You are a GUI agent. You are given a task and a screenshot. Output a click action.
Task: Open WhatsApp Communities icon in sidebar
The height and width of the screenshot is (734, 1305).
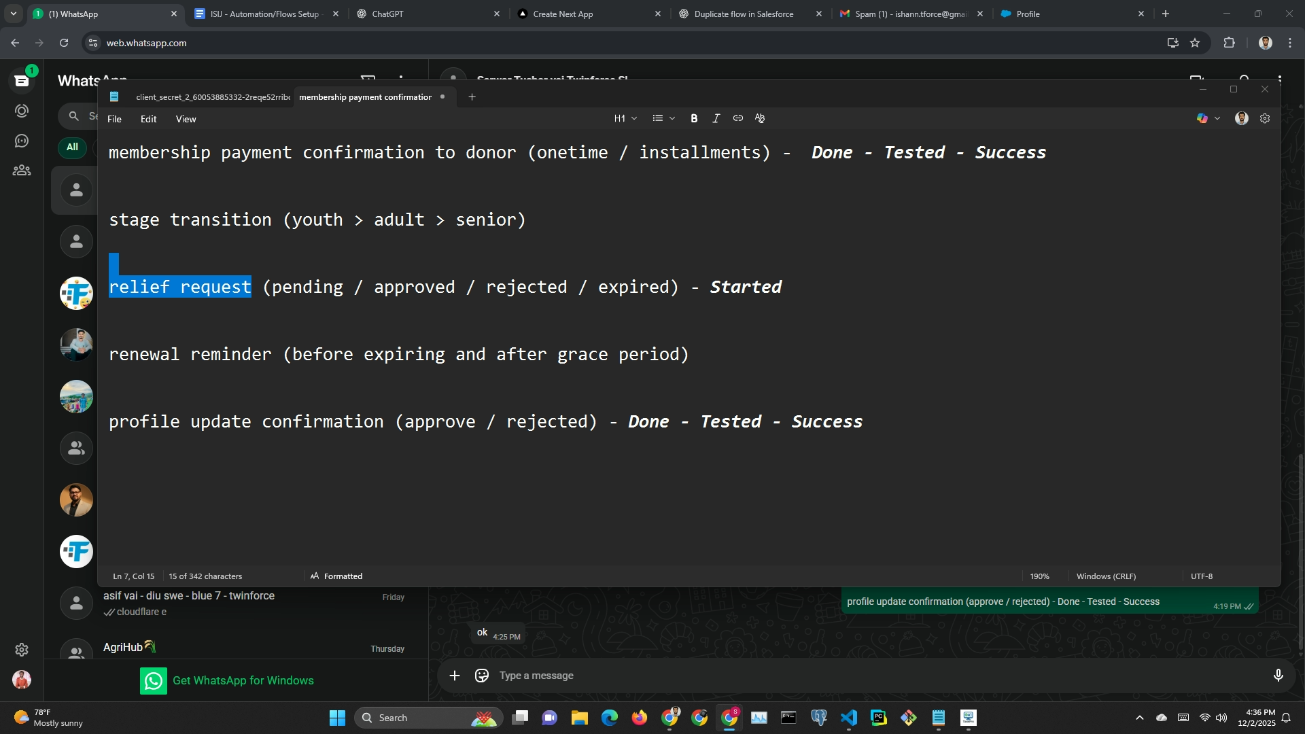click(x=22, y=171)
